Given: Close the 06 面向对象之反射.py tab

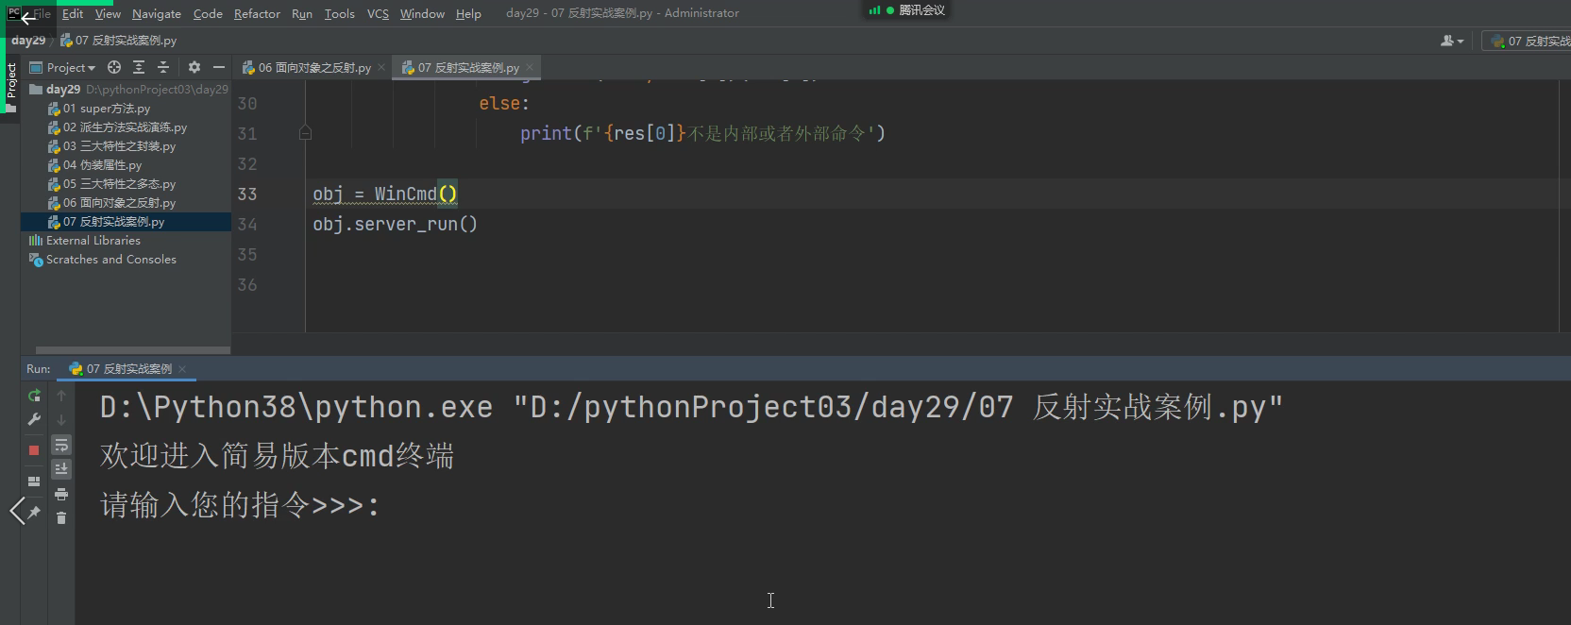Looking at the screenshot, I should (381, 67).
